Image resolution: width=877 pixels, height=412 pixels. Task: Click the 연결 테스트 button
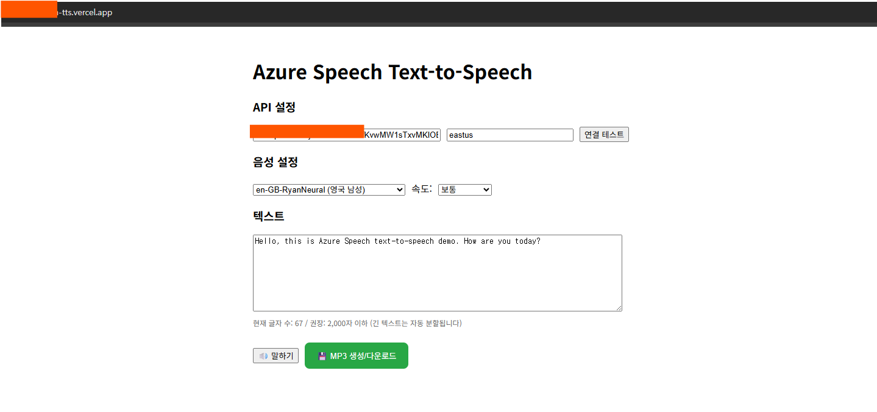604,135
